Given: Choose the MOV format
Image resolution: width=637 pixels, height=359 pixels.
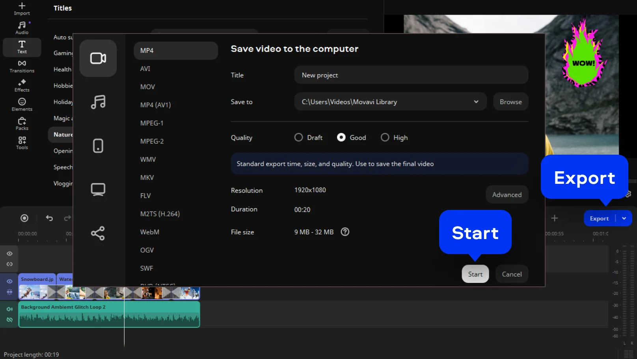Looking at the screenshot, I should click(x=147, y=87).
